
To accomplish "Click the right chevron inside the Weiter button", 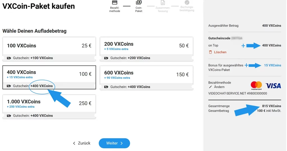I will tap(122, 143).
